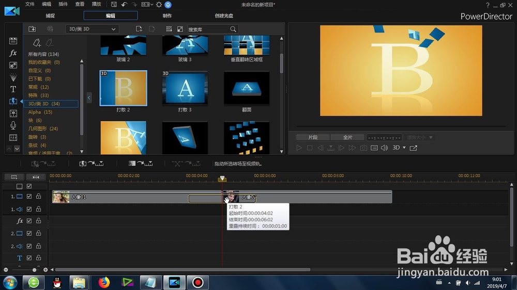
Task: Toggle audio track 1 enable checkbox
Action: (29, 209)
